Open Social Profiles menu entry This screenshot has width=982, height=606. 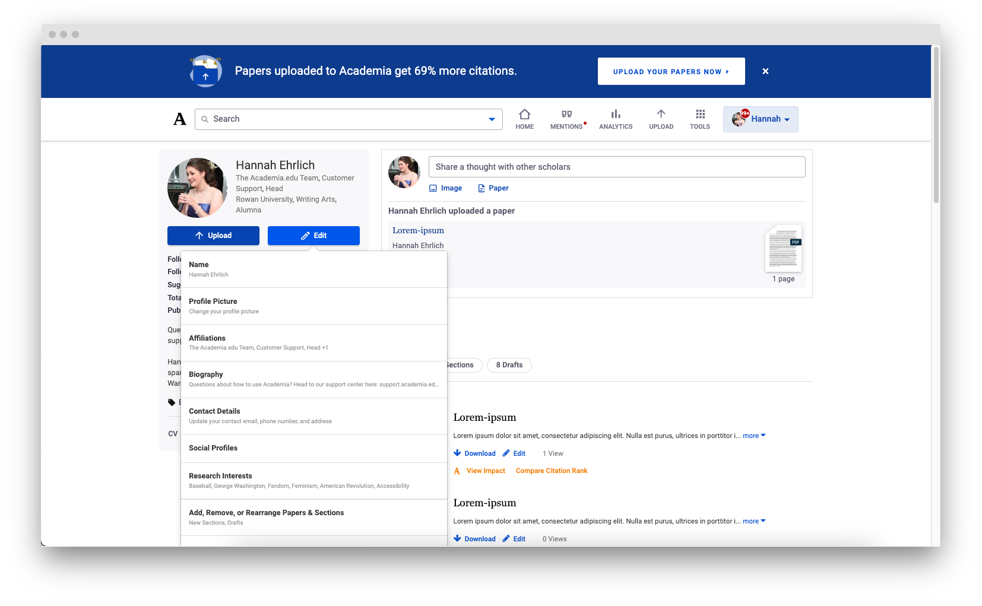[x=314, y=449]
